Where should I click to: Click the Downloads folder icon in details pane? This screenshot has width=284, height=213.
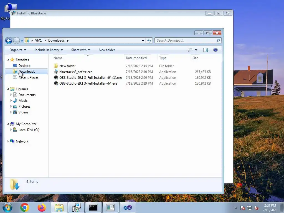pos(14,184)
